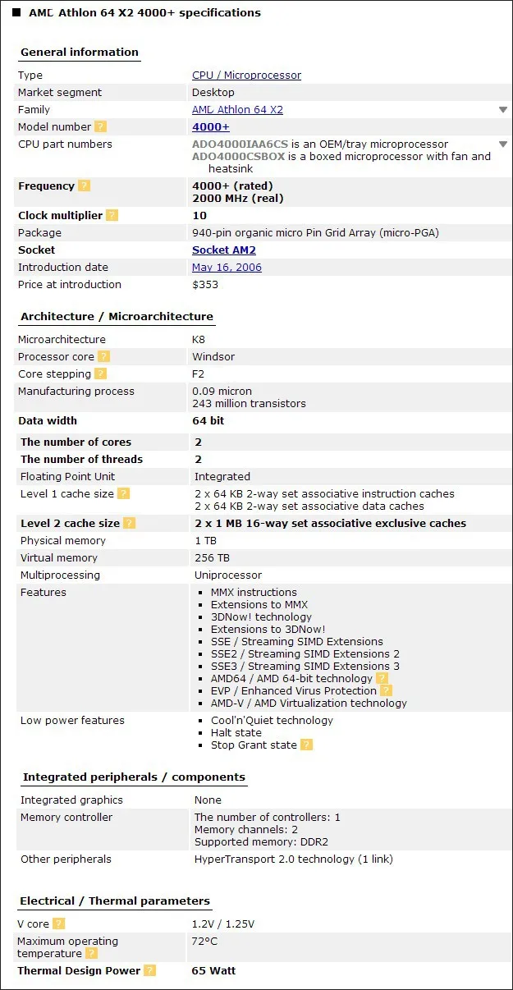Click the 243 million transistors text
The height and width of the screenshot is (990, 513).
(249, 403)
